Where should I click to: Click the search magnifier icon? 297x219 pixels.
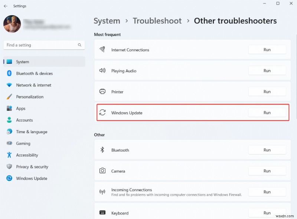79,45
